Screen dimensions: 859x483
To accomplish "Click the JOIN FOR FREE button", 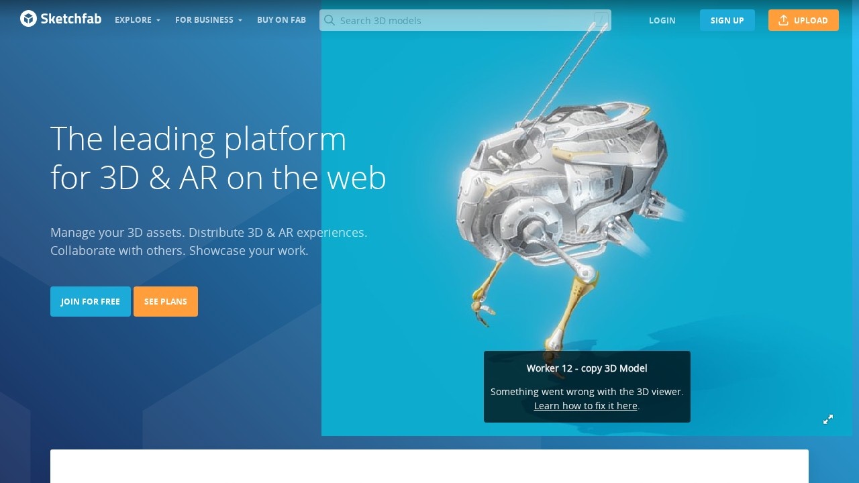I will pos(90,301).
